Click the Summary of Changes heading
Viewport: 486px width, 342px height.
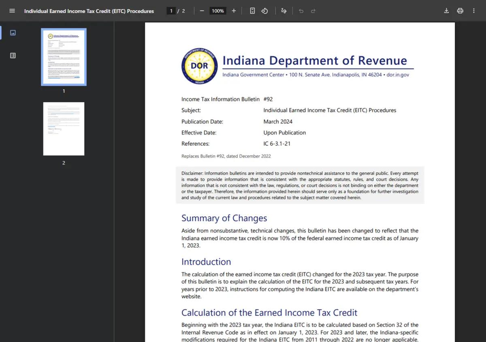[x=224, y=218]
